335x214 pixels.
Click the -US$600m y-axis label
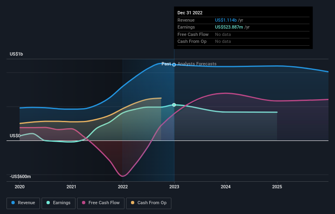(x=20, y=176)
